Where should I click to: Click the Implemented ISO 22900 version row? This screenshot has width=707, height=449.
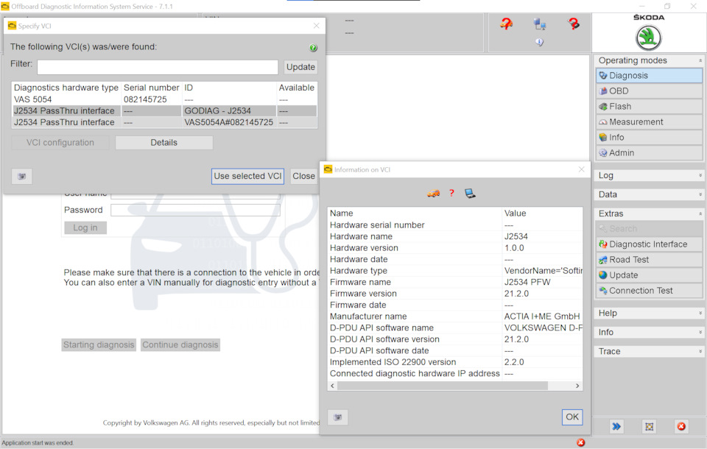pos(455,362)
